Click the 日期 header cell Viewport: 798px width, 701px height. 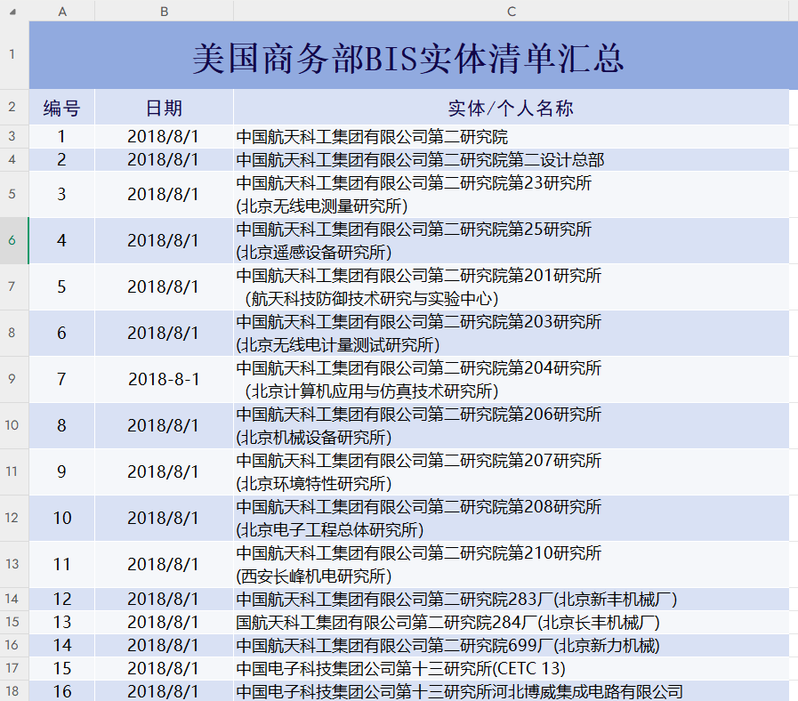pos(164,108)
